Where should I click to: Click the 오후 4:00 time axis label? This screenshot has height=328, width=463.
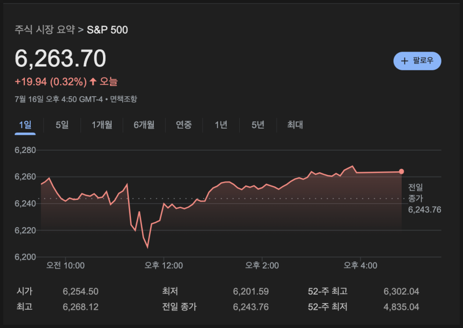pos(360,265)
